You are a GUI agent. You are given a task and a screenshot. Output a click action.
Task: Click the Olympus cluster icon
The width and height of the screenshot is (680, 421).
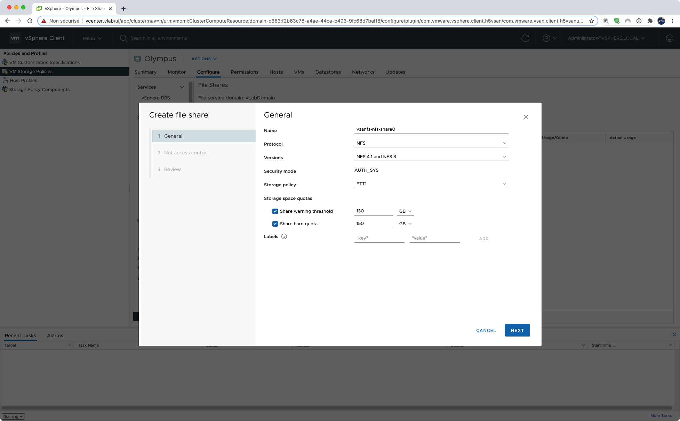138,59
